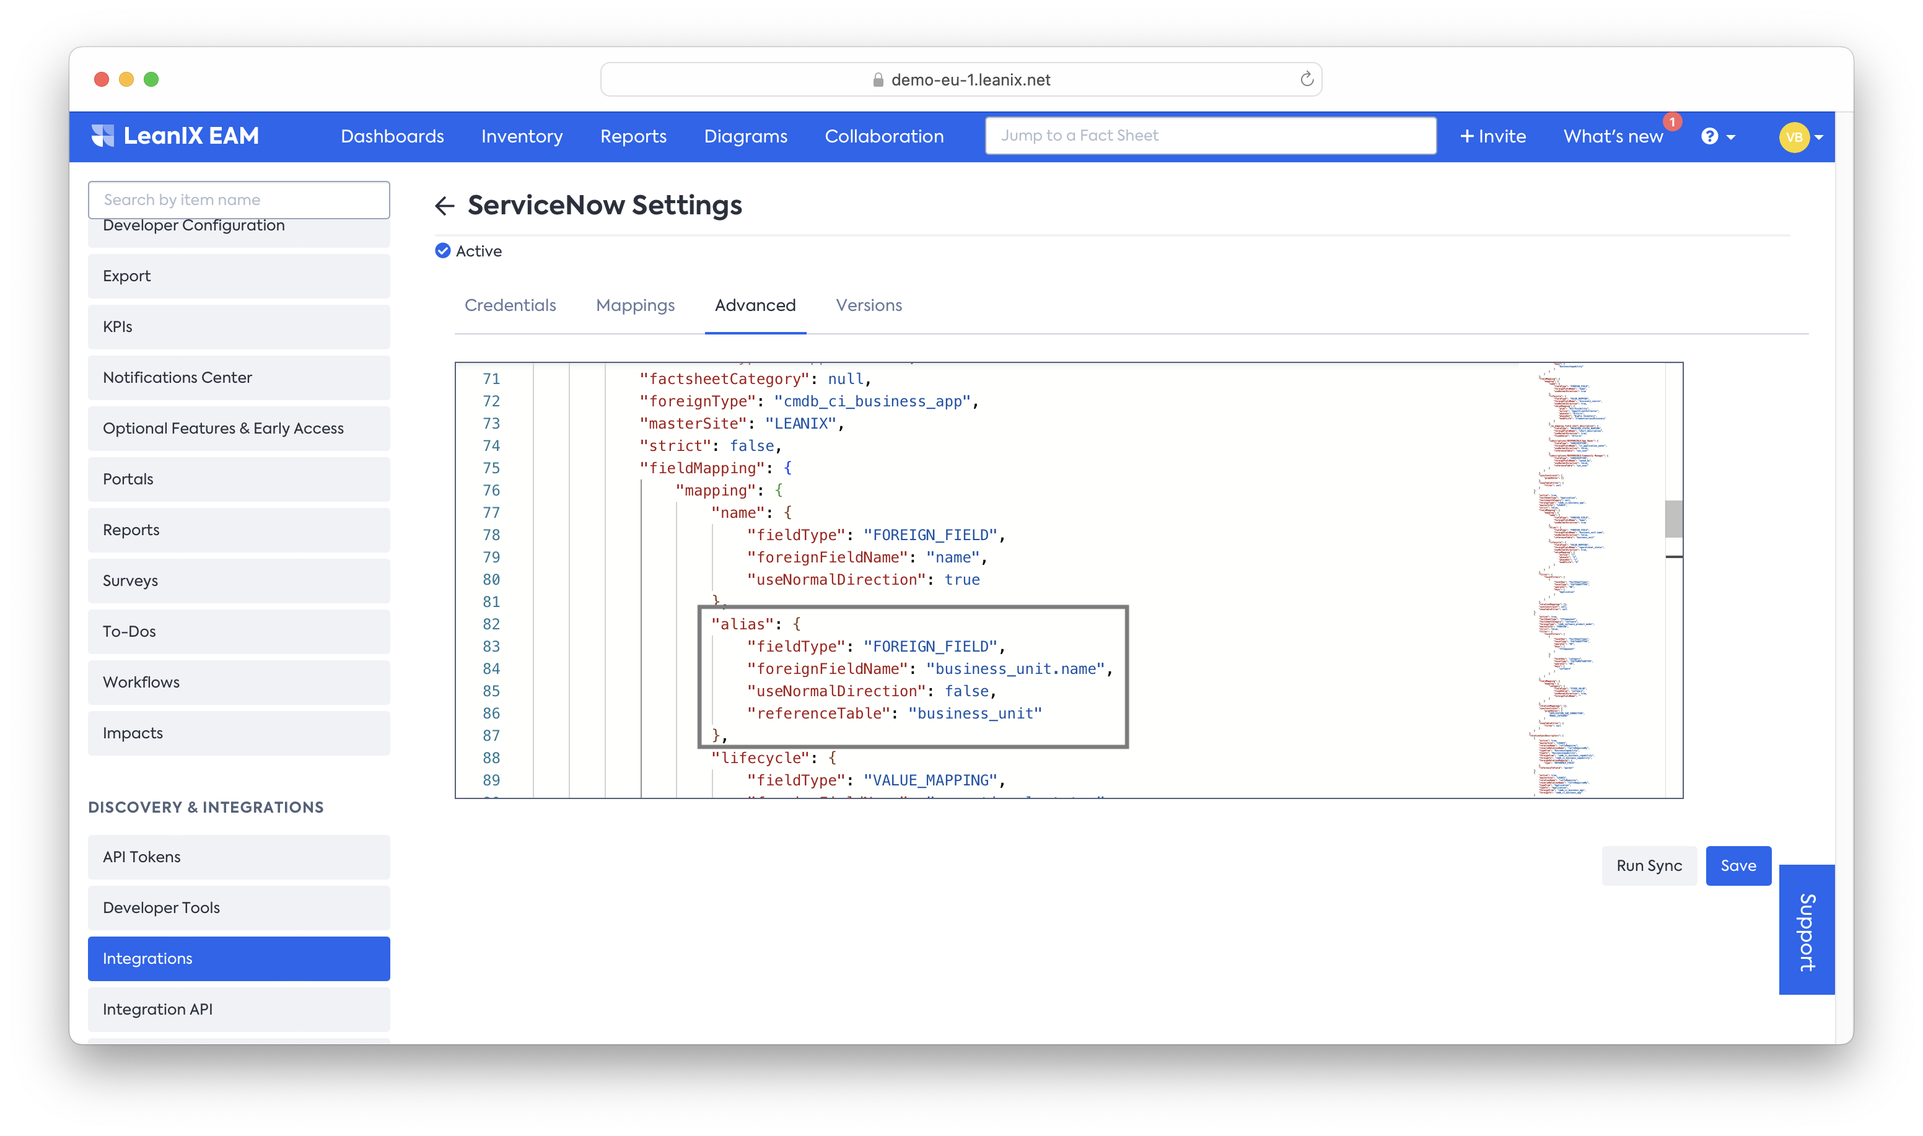This screenshot has width=1923, height=1136.
Task: Open the VB user avatar menu
Action: tap(1800, 137)
